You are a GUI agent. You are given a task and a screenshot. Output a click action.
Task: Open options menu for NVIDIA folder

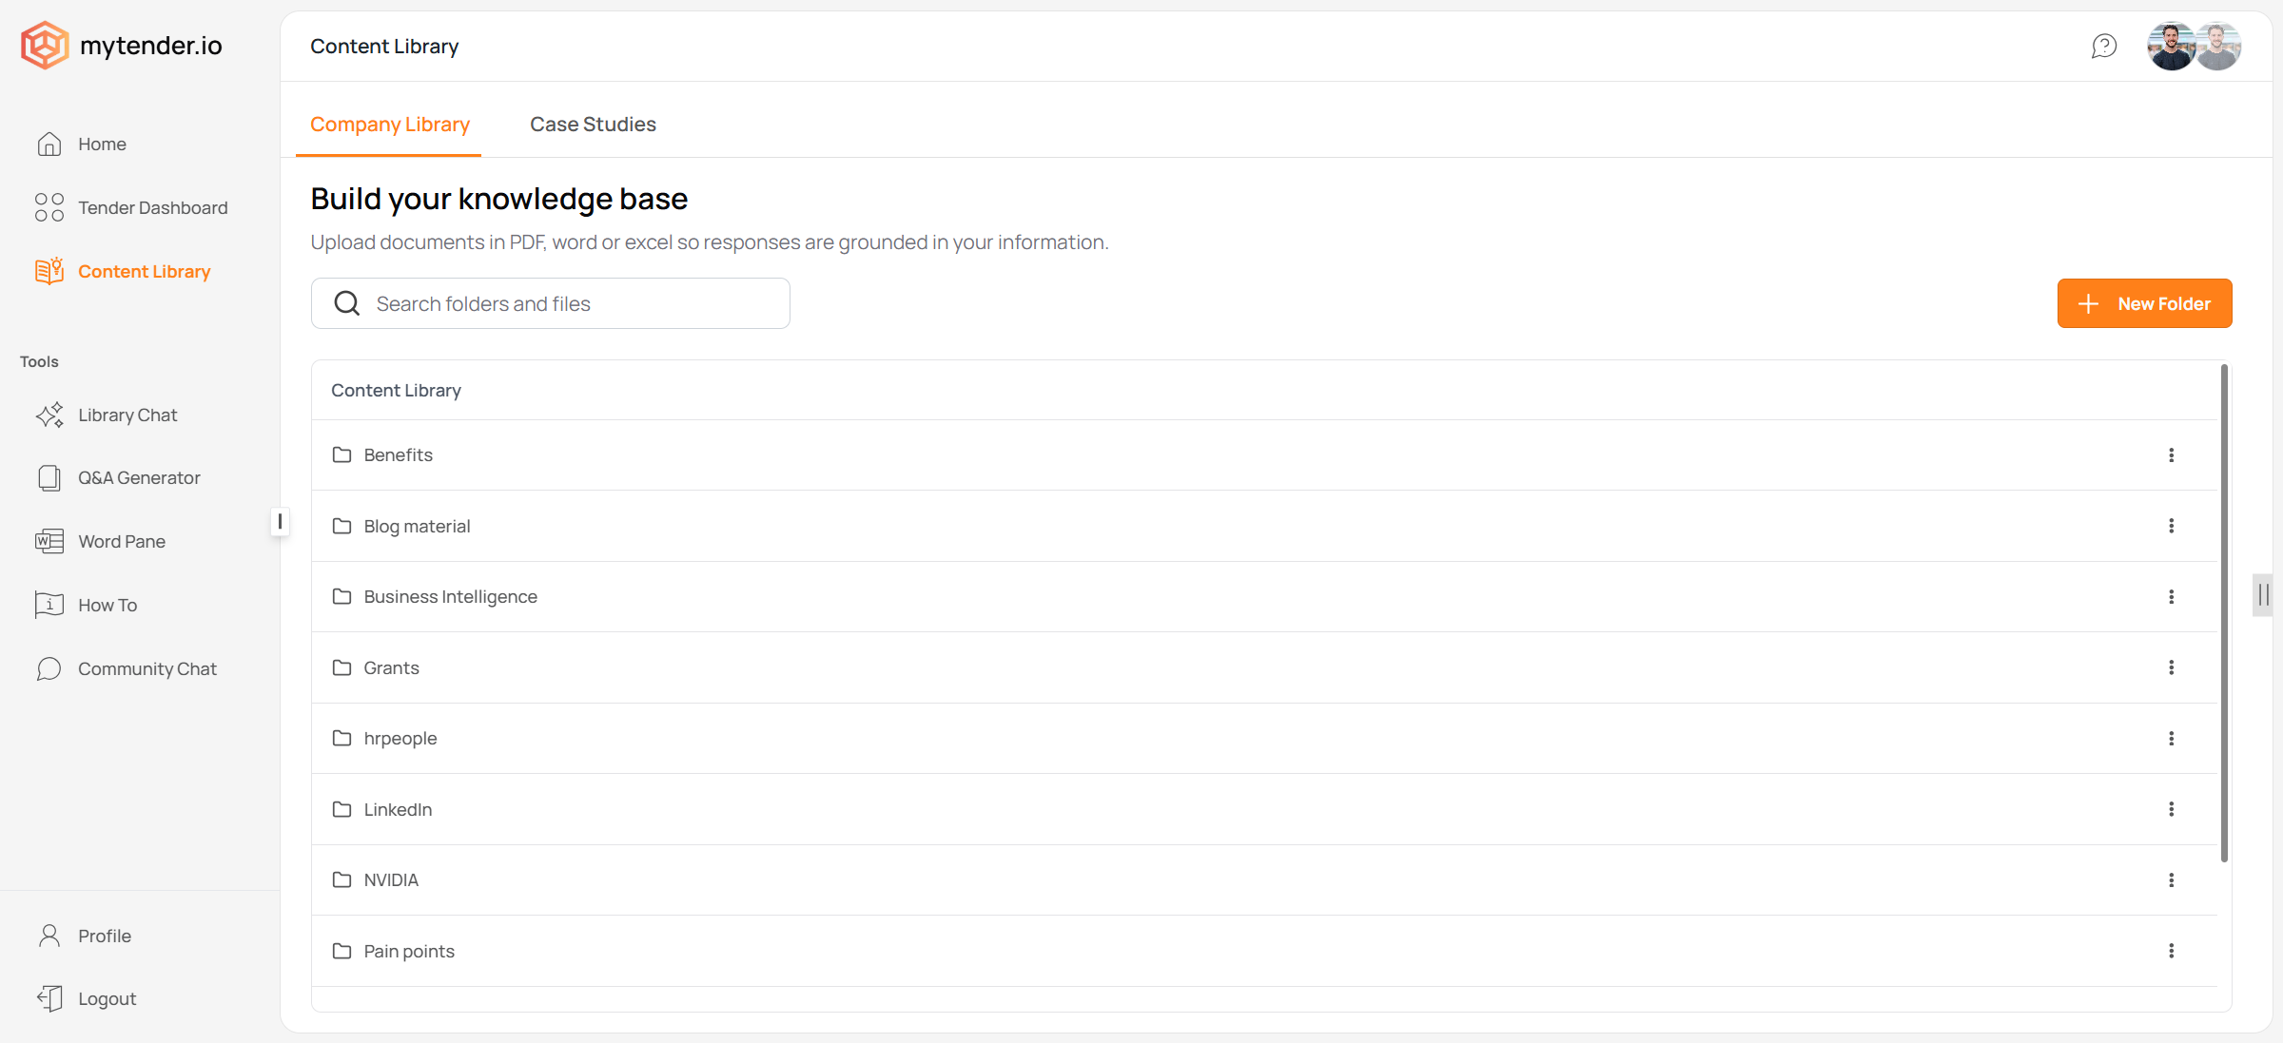point(2171,880)
